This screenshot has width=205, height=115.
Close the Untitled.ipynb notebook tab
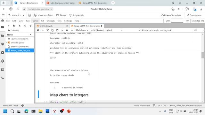(x=67, y=26)
